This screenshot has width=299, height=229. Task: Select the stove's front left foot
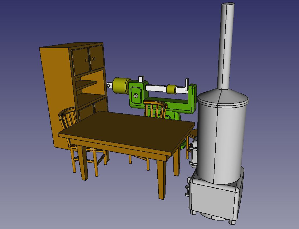[193, 212]
